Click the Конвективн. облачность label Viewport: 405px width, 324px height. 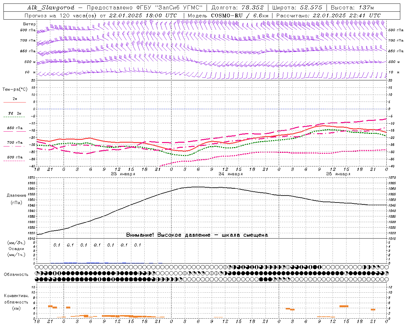coord(16,299)
